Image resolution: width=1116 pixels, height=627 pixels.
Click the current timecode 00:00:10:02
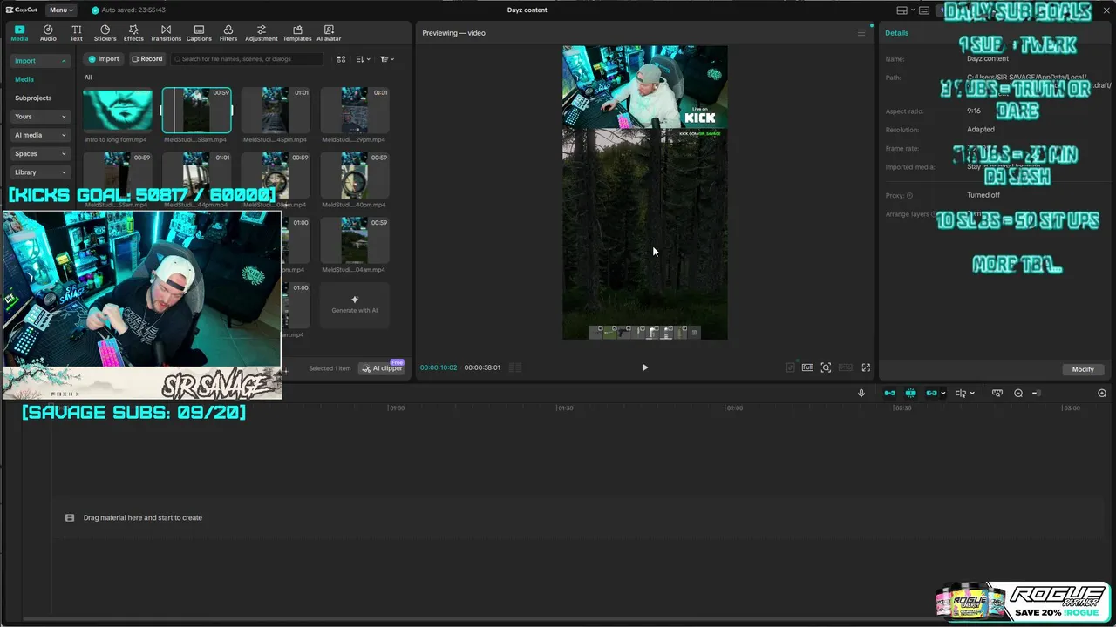439,367
